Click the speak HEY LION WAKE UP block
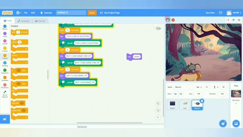The image size is (243, 137). [78, 82]
